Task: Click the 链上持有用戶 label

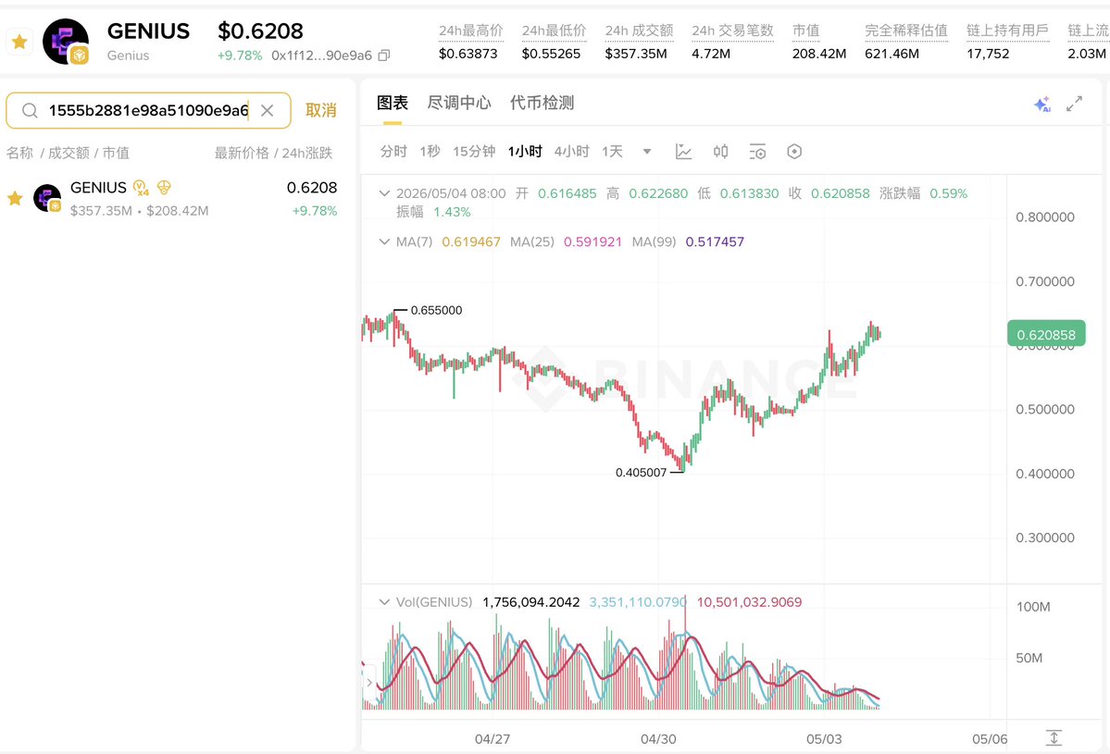Action: (1007, 31)
